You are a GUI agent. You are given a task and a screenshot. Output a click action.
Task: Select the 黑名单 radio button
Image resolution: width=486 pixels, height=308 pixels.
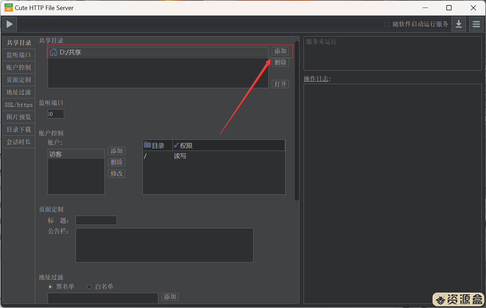[x=50, y=287]
